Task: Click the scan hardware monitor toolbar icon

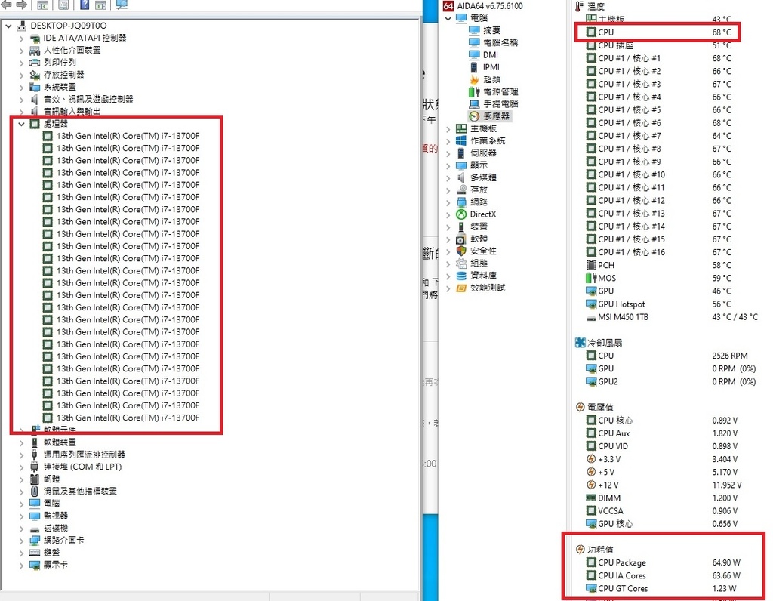Action: 122,5
